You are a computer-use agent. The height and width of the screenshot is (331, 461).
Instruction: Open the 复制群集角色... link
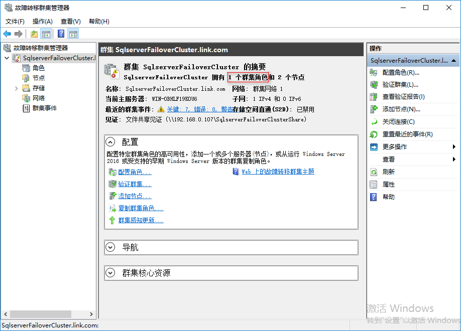coord(141,208)
